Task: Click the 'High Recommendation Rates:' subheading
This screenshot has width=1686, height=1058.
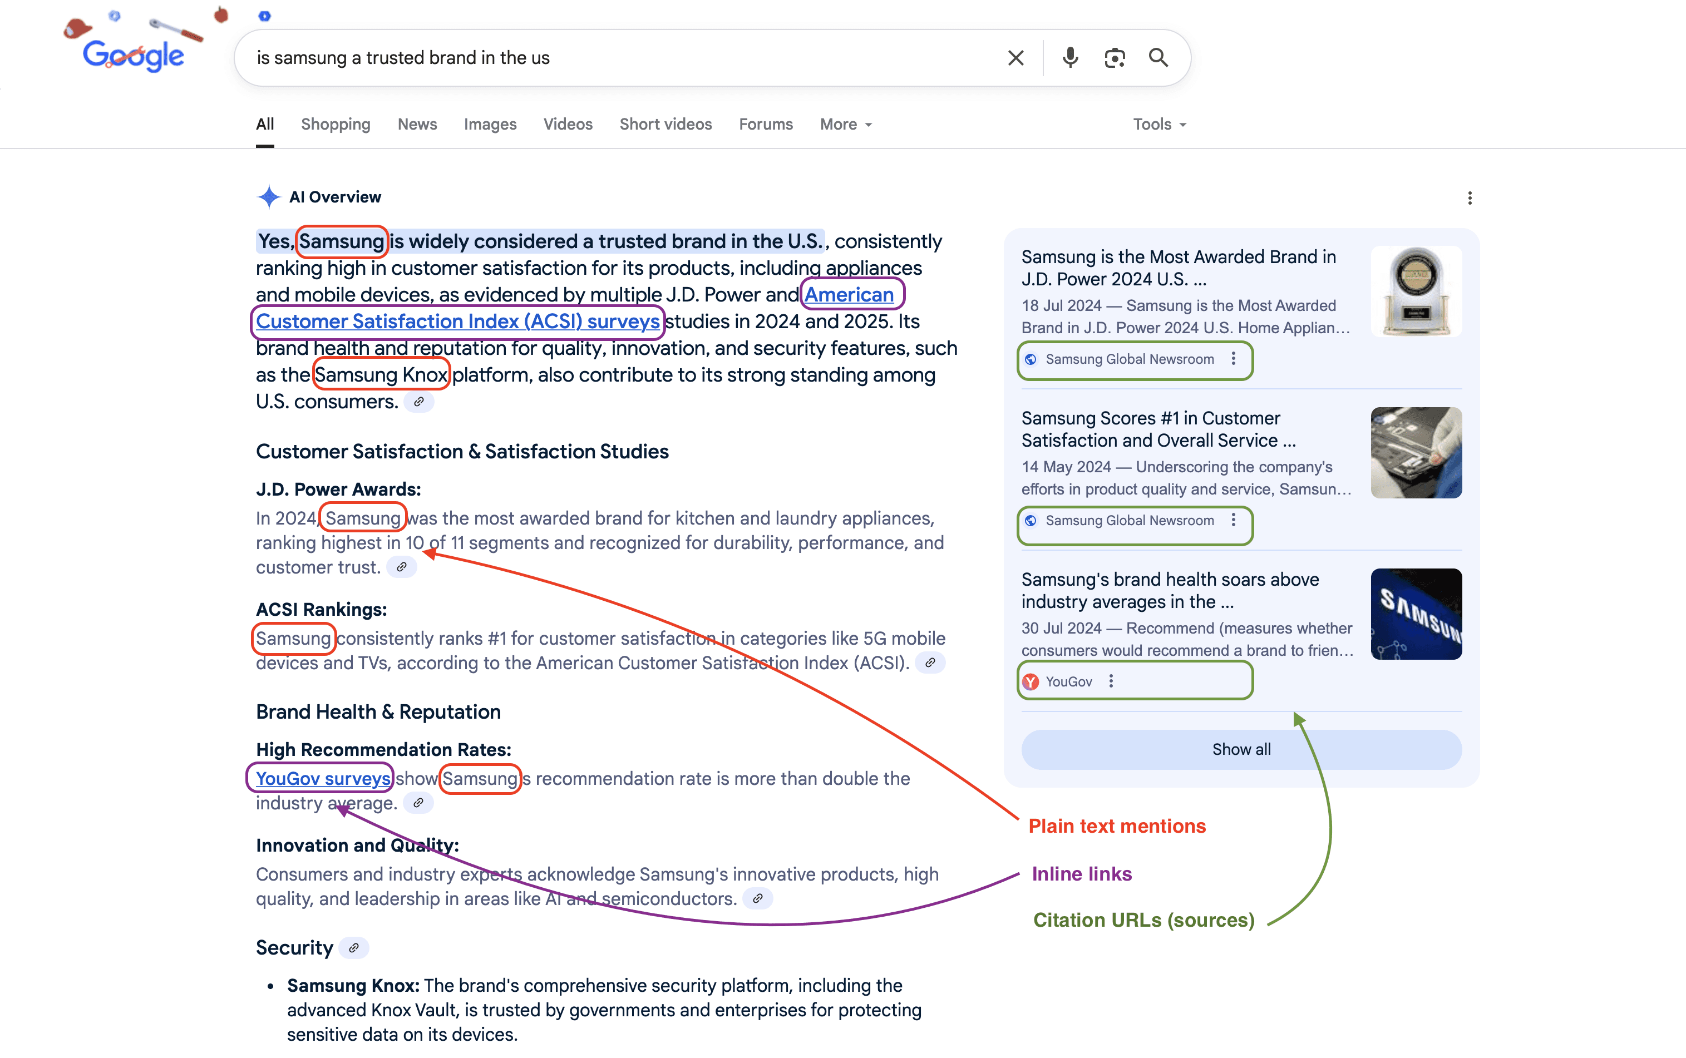Action: coord(383,750)
